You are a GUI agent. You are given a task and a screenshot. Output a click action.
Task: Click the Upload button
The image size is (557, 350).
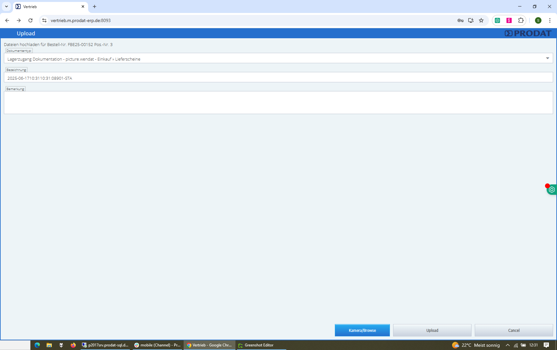(x=432, y=330)
